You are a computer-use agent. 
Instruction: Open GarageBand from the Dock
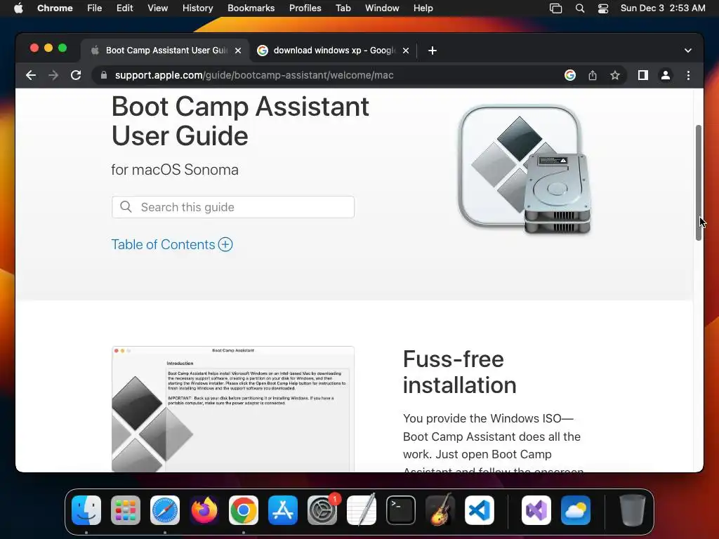point(440,510)
